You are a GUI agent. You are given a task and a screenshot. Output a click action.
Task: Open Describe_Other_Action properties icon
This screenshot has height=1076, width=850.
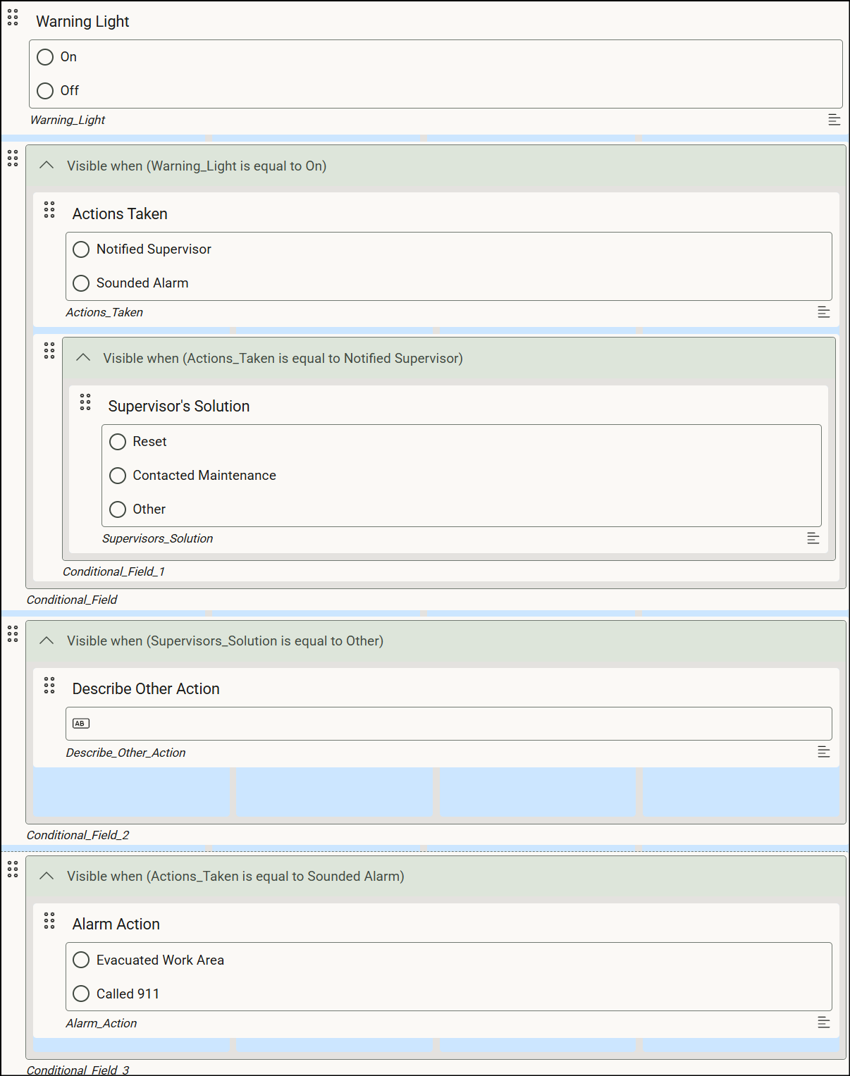tap(823, 752)
